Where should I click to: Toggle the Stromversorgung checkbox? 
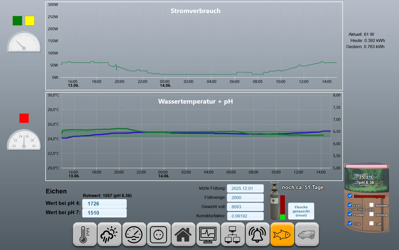click(x=350, y=196)
